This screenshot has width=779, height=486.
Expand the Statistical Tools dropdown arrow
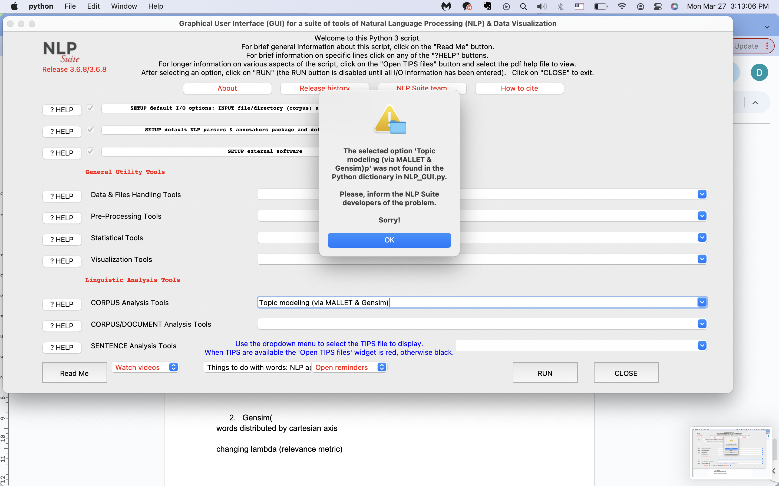(x=702, y=237)
